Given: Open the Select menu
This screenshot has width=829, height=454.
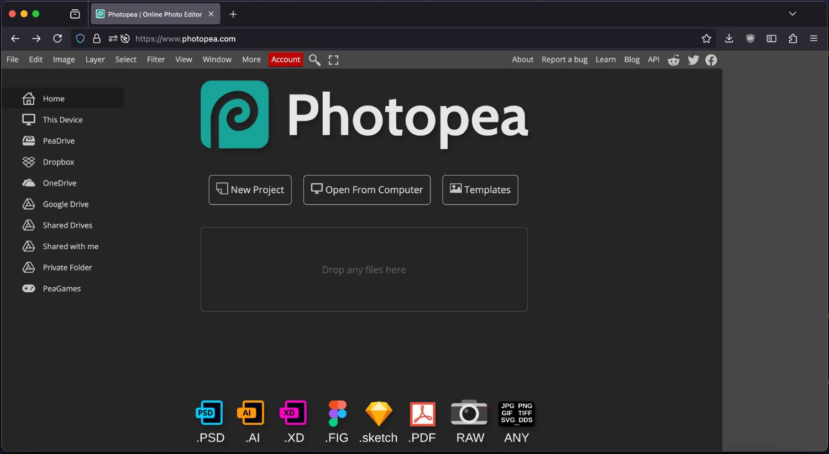Looking at the screenshot, I should tap(126, 60).
